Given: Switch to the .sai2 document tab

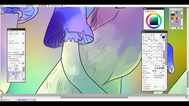Looking at the screenshot, I should click(27, 100).
